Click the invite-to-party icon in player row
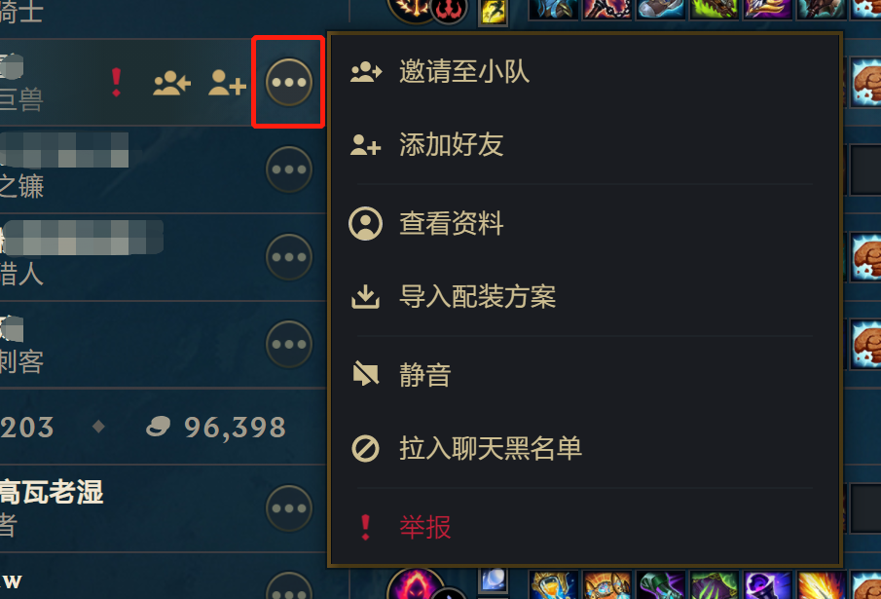The image size is (881, 599). click(172, 83)
